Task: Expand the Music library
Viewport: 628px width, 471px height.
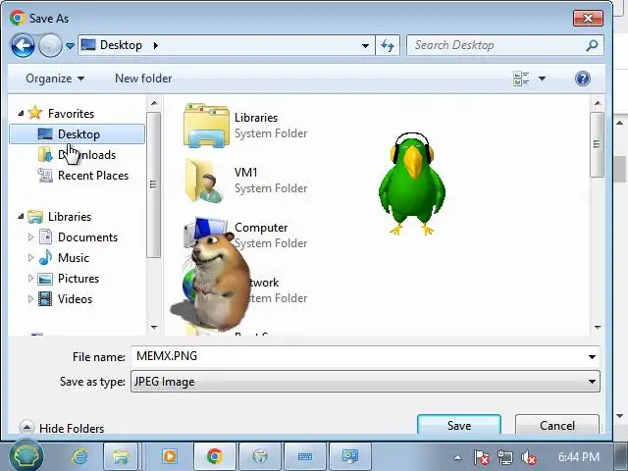Action: pyautogui.click(x=30, y=258)
